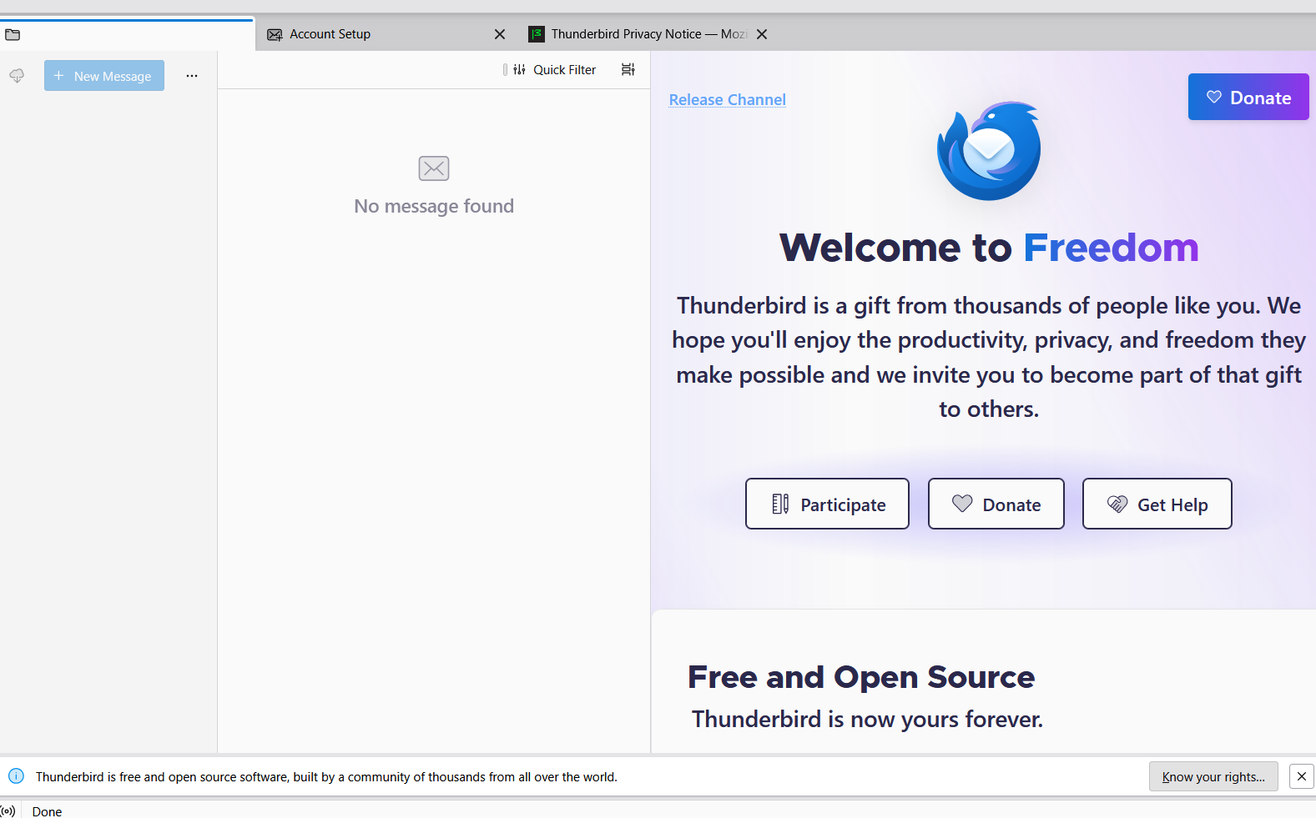Click the blue Donate button at top
The height and width of the screenshot is (818, 1316).
click(x=1248, y=97)
